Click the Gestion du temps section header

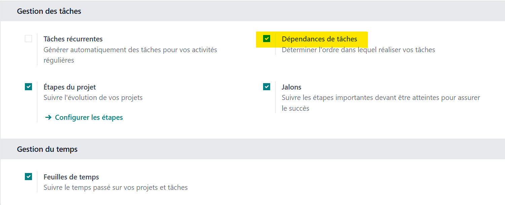pyautogui.click(x=47, y=149)
